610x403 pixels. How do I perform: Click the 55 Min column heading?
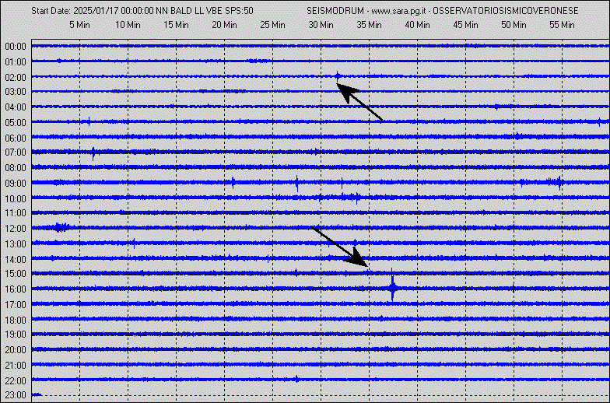pyautogui.click(x=562, y=25)
